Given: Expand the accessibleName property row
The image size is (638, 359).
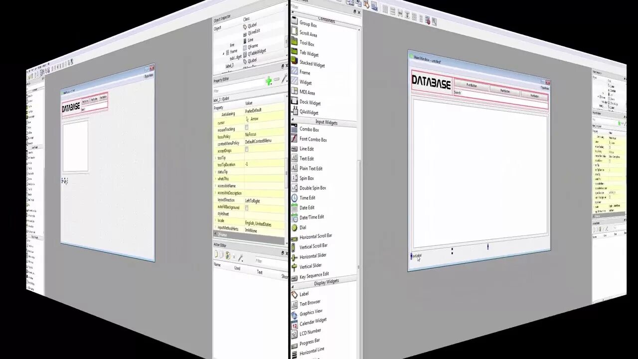Looking at the screenshot, I should tap(215, 186).
